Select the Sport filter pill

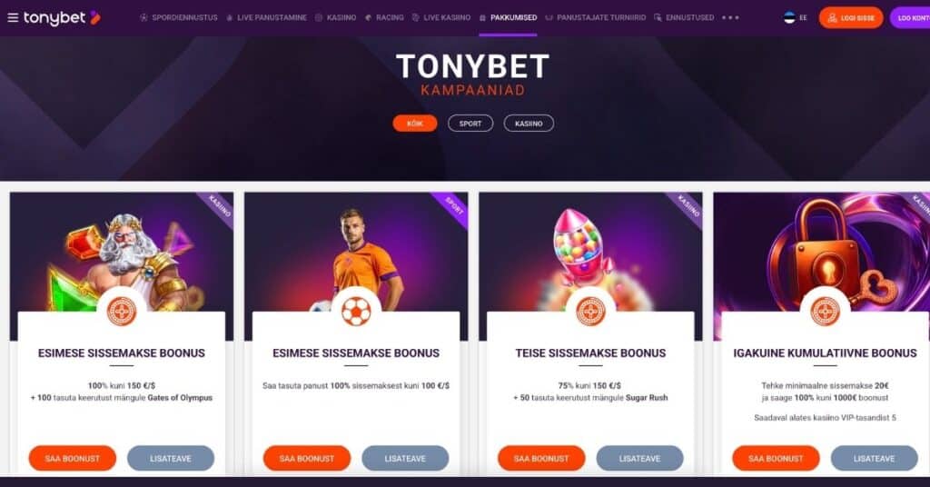[470, 124]
